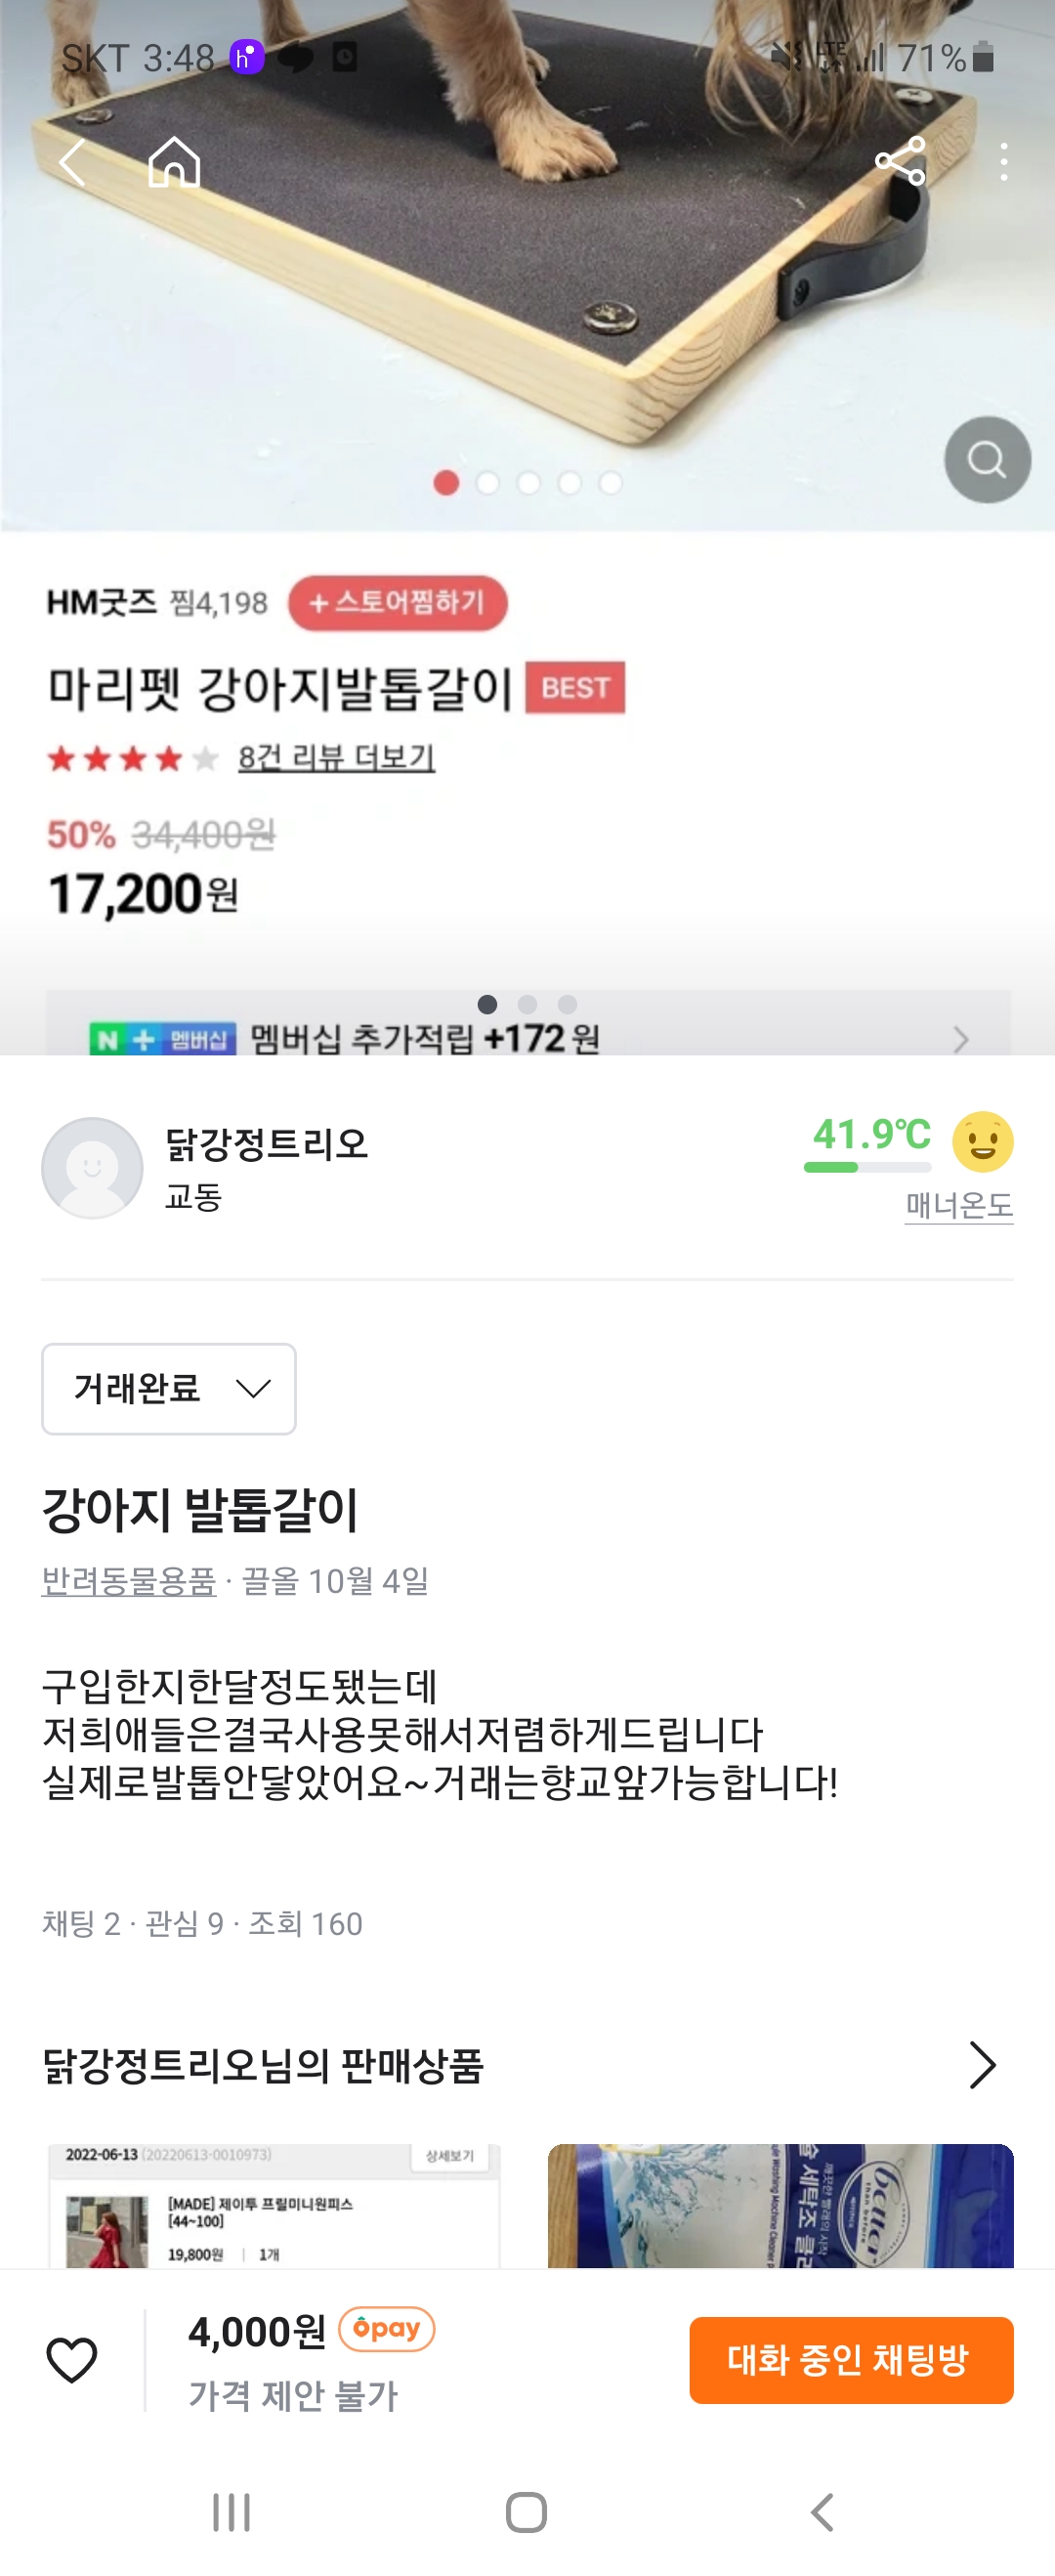Expand 멤버십 추가적립 banner chevron
The width and height of the screenshot is (1055, 2576).
coord(960,1040)
